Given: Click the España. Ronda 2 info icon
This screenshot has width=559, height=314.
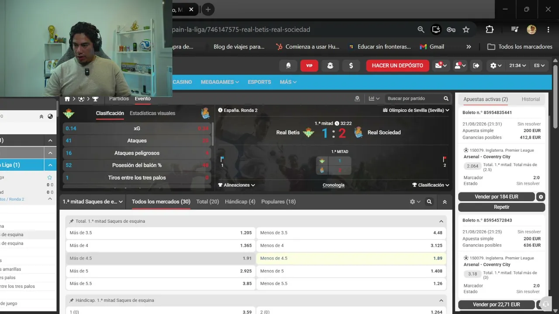Looking at the screenshot, I should [220, 110].
